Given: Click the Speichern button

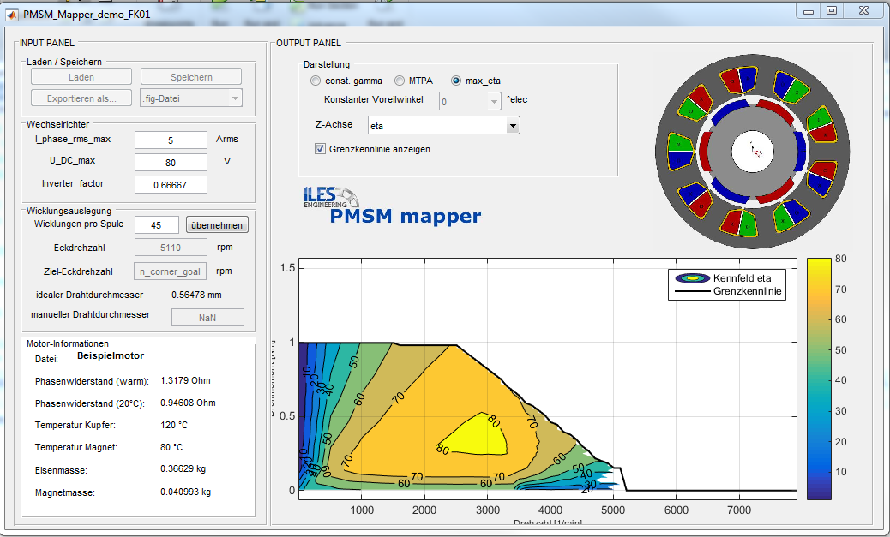Looking at the screenshot, I should pyautogui.click(x=191, y=76).
